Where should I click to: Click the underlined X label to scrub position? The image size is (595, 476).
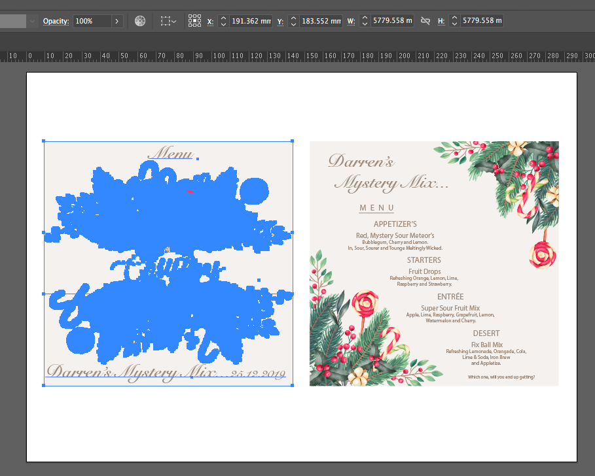(x=210, y=20)
